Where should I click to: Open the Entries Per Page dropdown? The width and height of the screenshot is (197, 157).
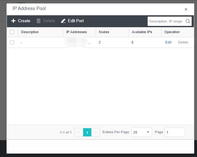141,132
